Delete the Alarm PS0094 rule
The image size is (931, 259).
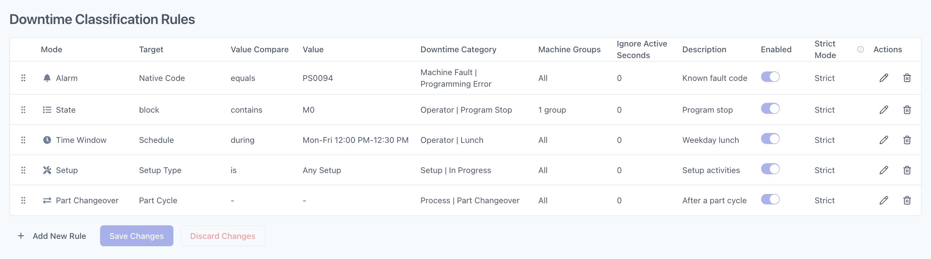point(907,78)
